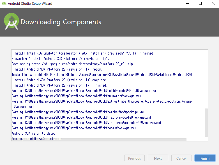Click the platform-29_r01.zip download URL line
Image resolution: width=219 pixels, height=165 pixels.
pyautogui.click(x=72, y=64)
